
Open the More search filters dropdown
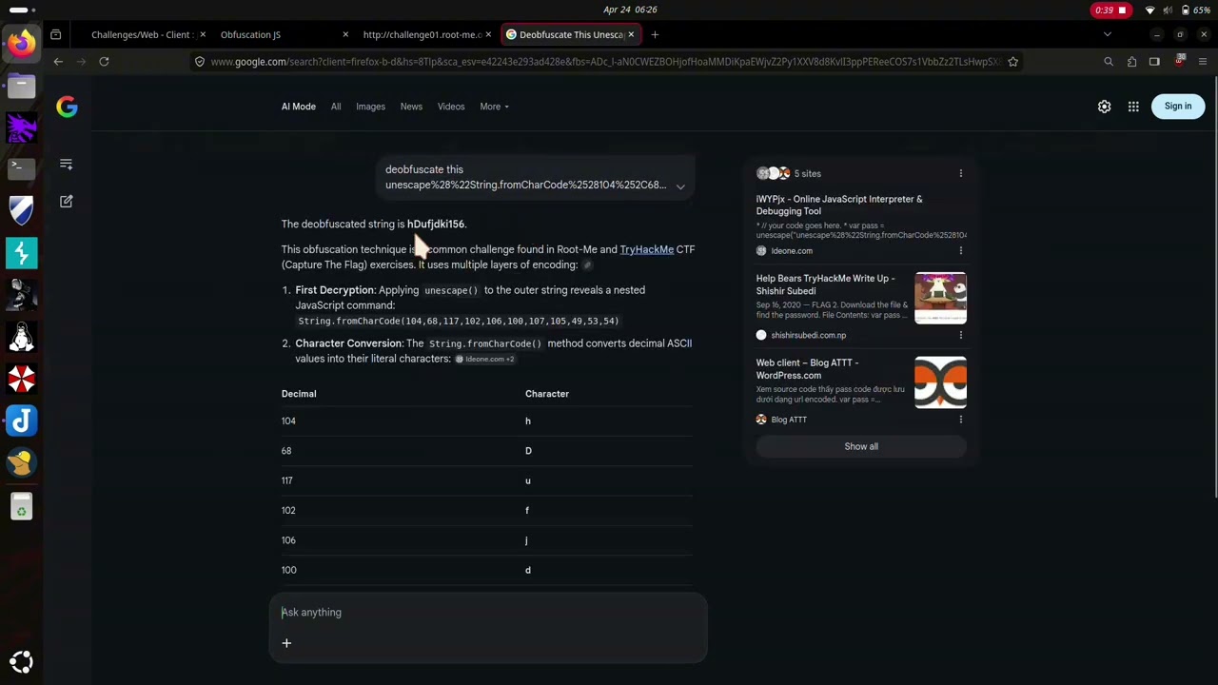(494, 107)
